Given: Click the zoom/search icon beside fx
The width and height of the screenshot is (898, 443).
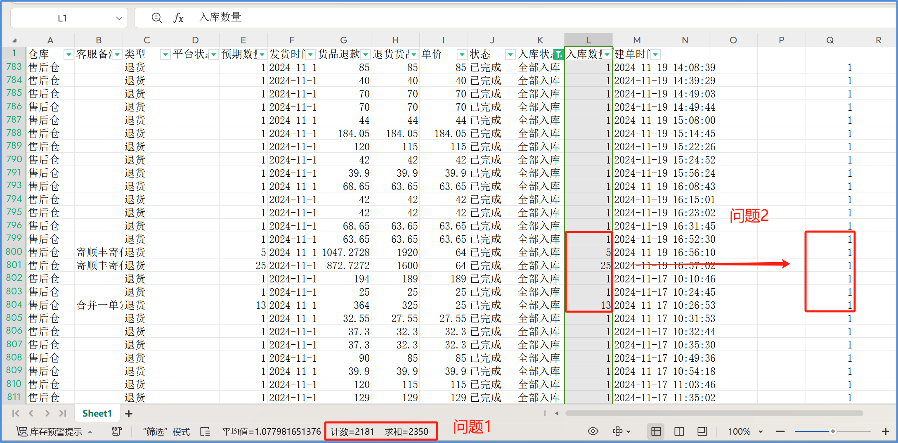Looking at the screenshot, I should click(x=156, y=18).
